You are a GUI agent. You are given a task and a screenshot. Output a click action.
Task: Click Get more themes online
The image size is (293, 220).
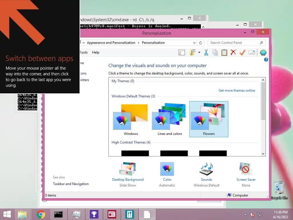click(237, 91)
